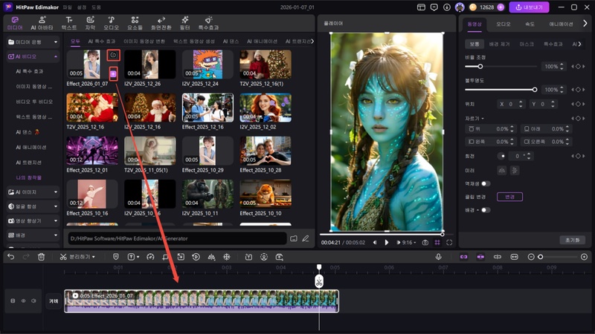Viewport: 595px width, 334px height.
Task: Open the 화면전환 (Transition) tool
Action: [161, 22]
